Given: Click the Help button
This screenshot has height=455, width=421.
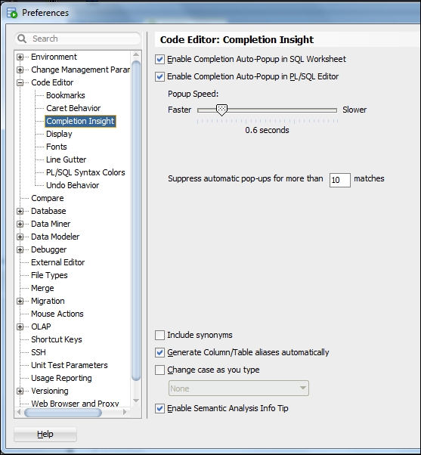Looking at the screenshot, I should tap(45, 434).
